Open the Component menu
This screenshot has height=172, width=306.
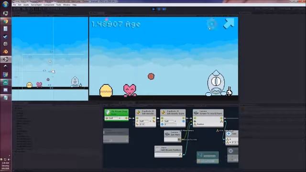pyautogui.click(x=49, y=5)
